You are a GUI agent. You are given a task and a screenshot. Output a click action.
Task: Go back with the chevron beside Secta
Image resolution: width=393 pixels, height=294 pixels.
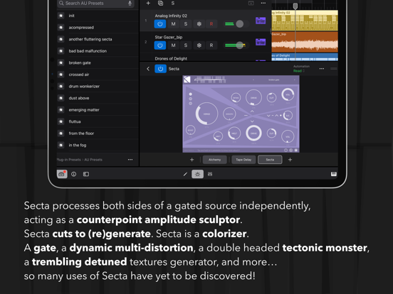[x=148, y=69]
